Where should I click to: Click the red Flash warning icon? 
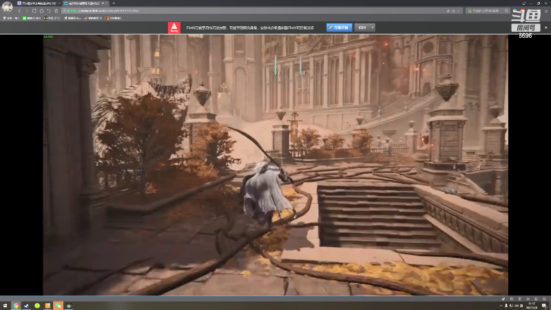coord(174,28)
